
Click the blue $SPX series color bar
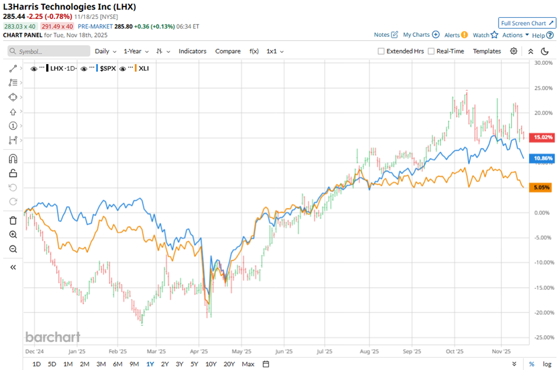click(x=97, y=68)
